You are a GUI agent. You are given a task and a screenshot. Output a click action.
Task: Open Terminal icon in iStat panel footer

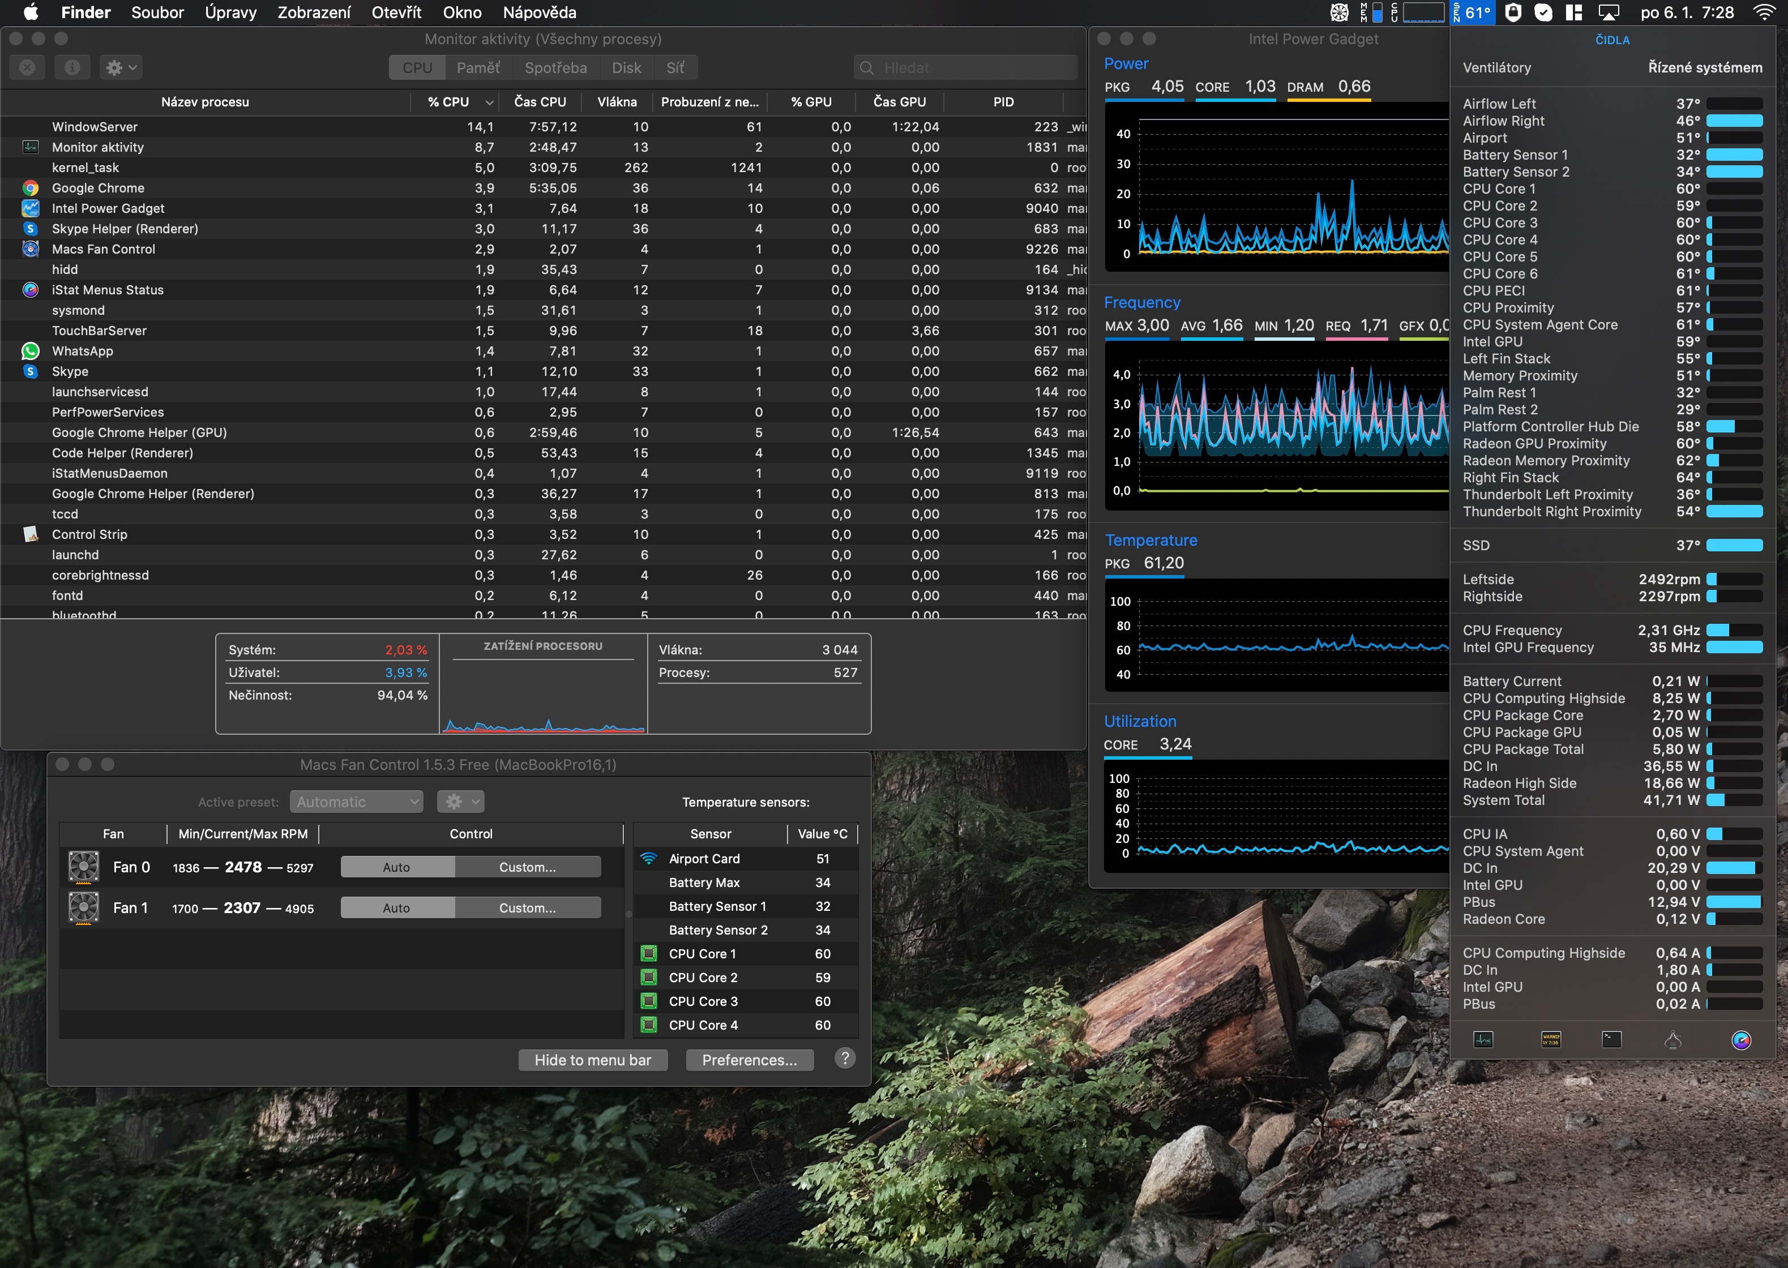(1611, 1039)
